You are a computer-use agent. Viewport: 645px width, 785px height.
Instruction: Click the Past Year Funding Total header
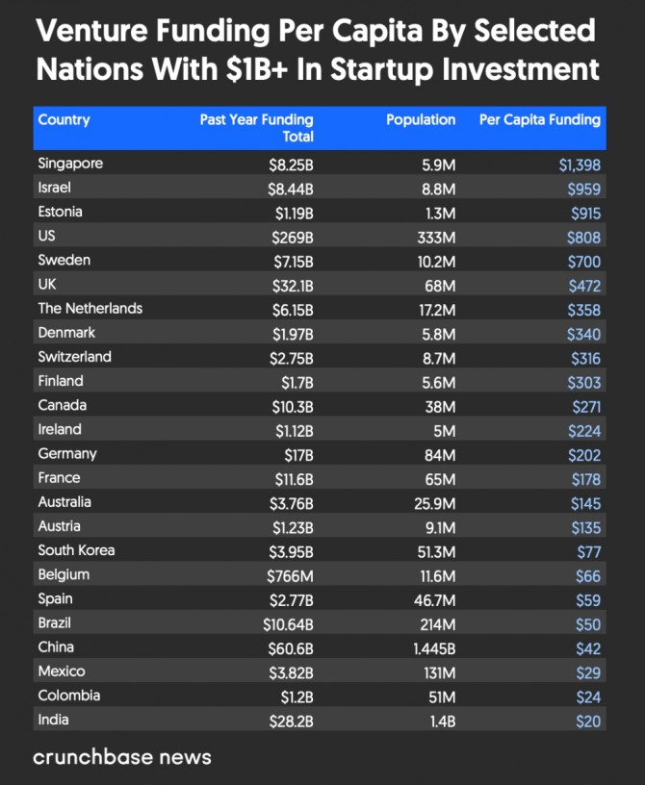click(x=257, y=128)
